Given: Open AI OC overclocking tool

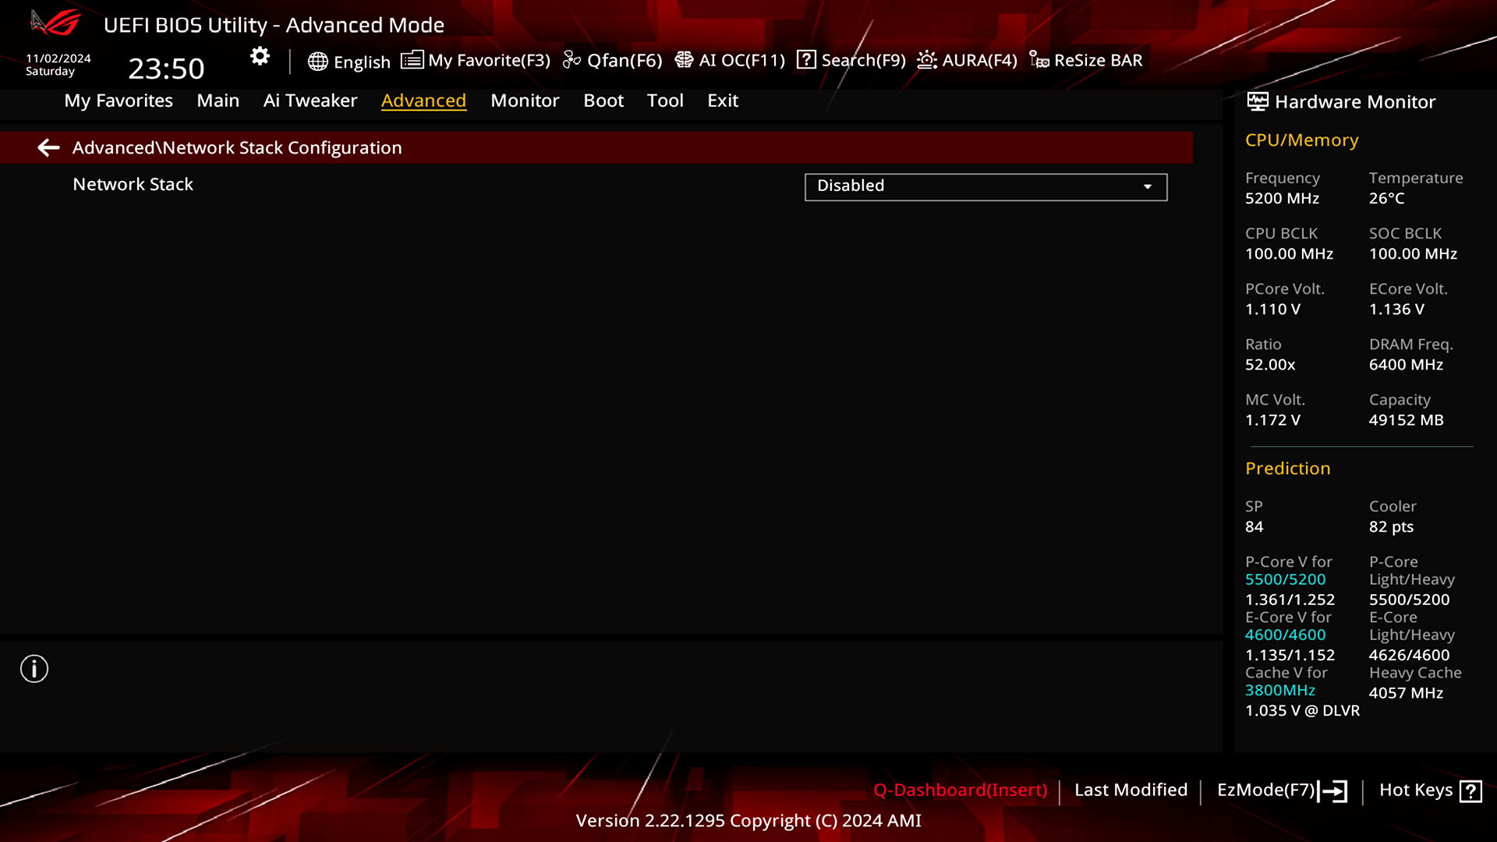Looking at the screenshot, I should pos(730,59).
